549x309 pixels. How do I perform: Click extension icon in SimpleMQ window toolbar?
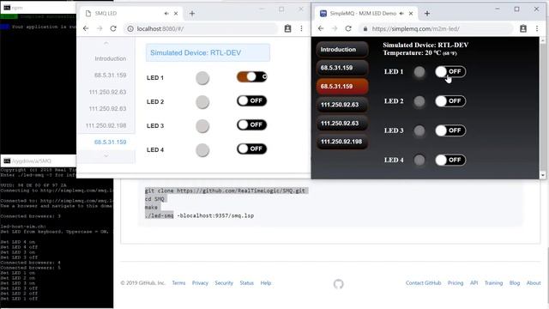523,28
